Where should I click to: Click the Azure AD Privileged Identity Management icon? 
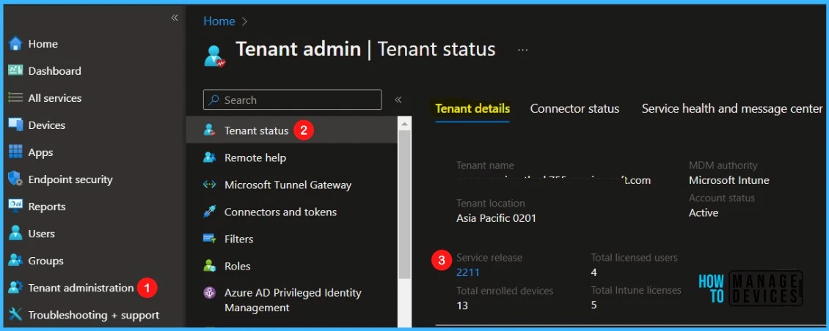coord(210,292)
